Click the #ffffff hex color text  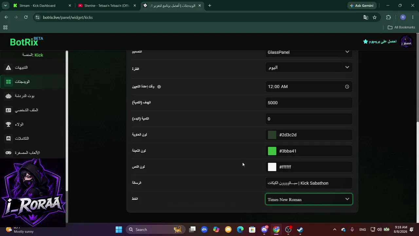(x=285, y=167)
